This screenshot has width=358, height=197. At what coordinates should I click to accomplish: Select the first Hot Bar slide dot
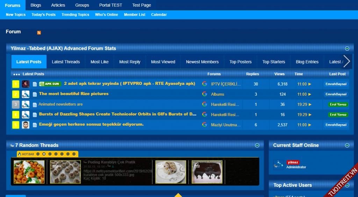[38, 154]
